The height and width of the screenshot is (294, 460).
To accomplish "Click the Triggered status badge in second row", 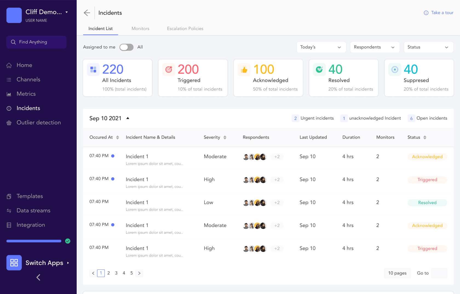I will click(427, 180).
